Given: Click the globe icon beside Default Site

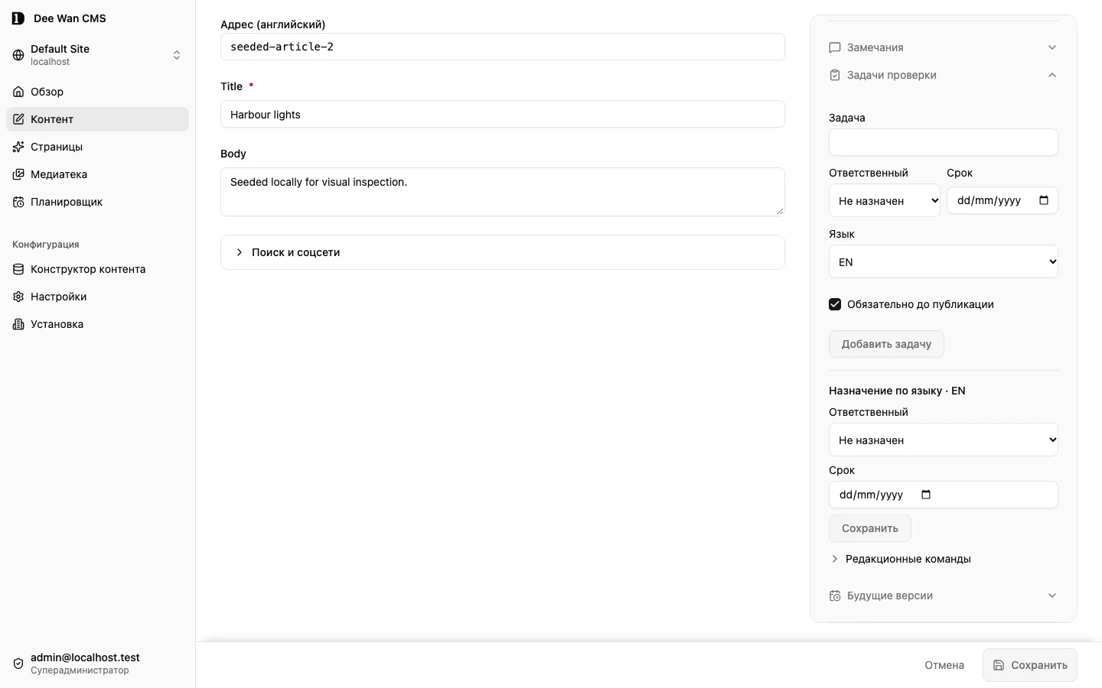Looking at the screenshot, I should point(18,55).
